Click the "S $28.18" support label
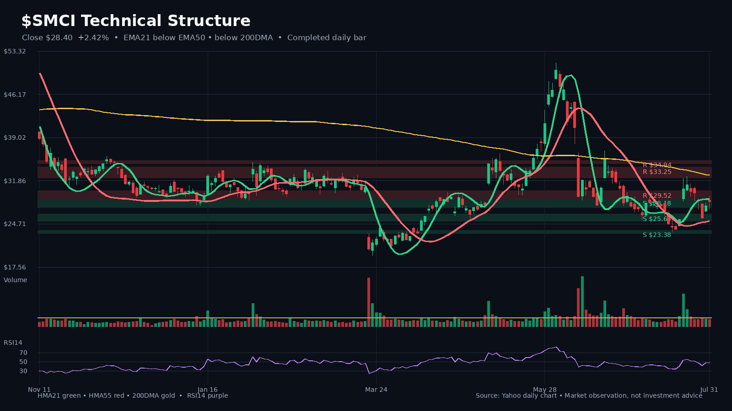 pyautogui.click(x=657, y=204)
